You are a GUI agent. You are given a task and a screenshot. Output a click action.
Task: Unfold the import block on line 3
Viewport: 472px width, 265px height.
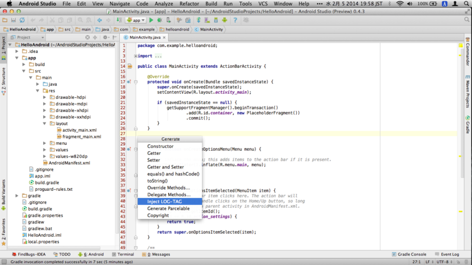[136, 56]
